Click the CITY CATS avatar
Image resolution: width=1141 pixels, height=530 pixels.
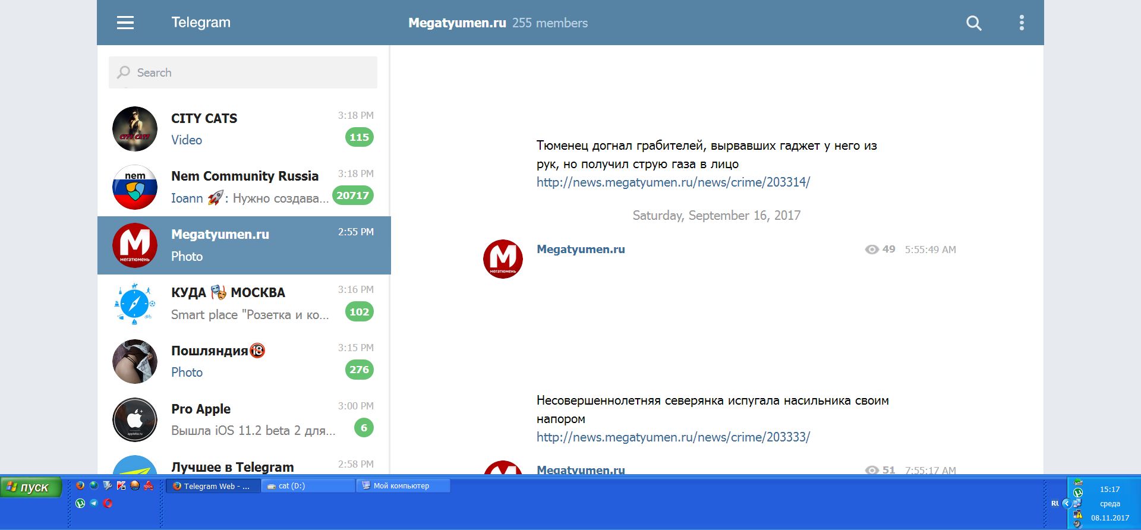[x=135, y=129]
